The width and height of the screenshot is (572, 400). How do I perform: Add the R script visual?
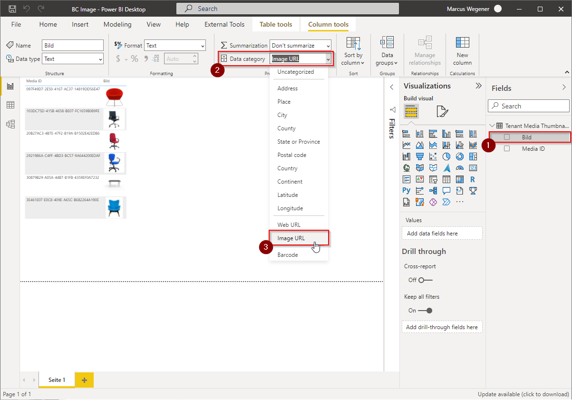coord(473,179)
